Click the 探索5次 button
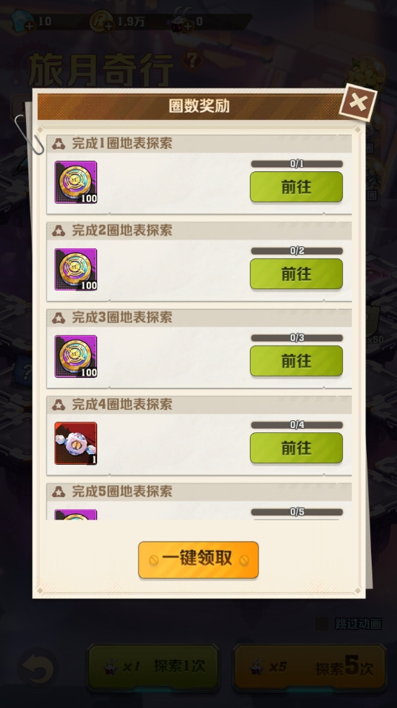Screen dimensions: 397x708 tap(310, 667)
